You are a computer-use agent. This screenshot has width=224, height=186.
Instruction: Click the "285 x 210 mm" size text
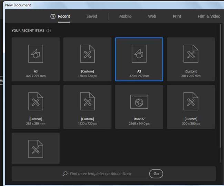pos(36,123)
